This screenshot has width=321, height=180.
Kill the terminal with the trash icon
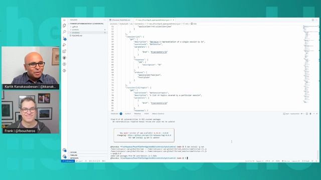coord(310,113)
